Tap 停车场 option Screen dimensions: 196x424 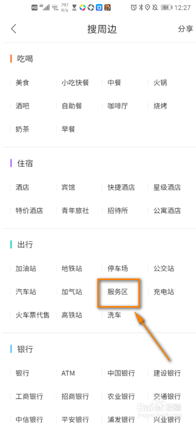click(117, 268)
